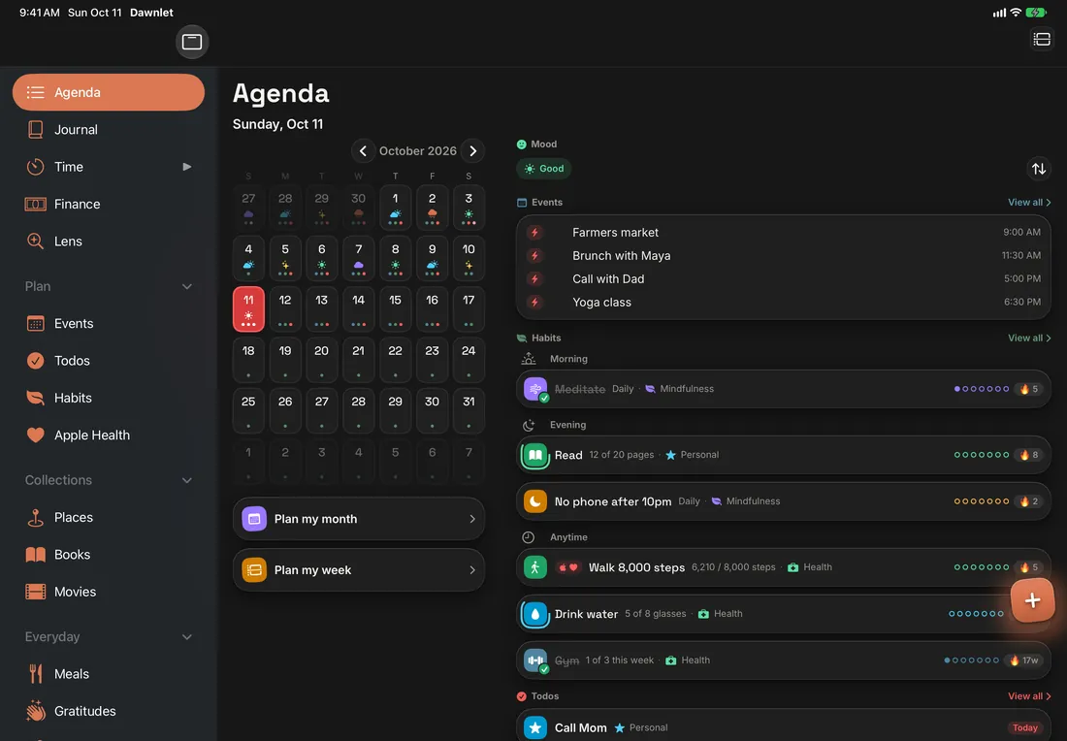Screen dimensions: 1067x741
Task: Click the Meditate habit wind icon
Action: [x=534, y=389]
